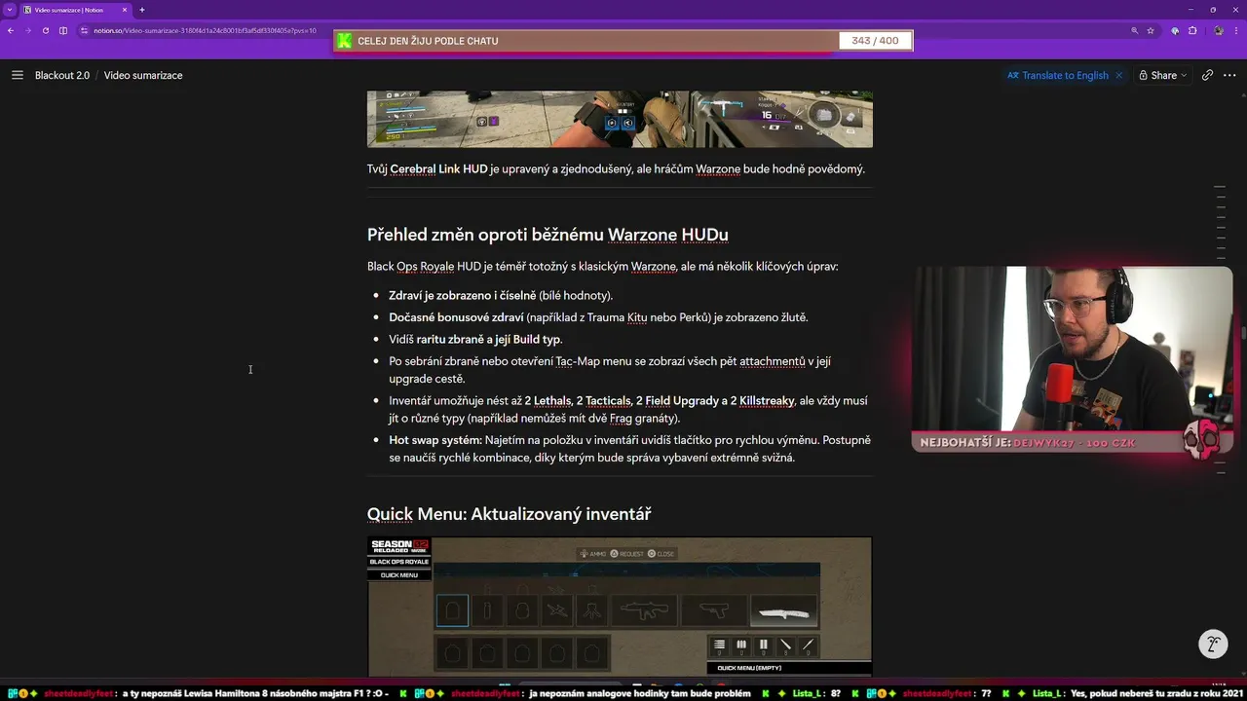Click heading Přehled změn oproti běžnému Warzone HUDu
Screen dimensions: 1247x701
548,235
